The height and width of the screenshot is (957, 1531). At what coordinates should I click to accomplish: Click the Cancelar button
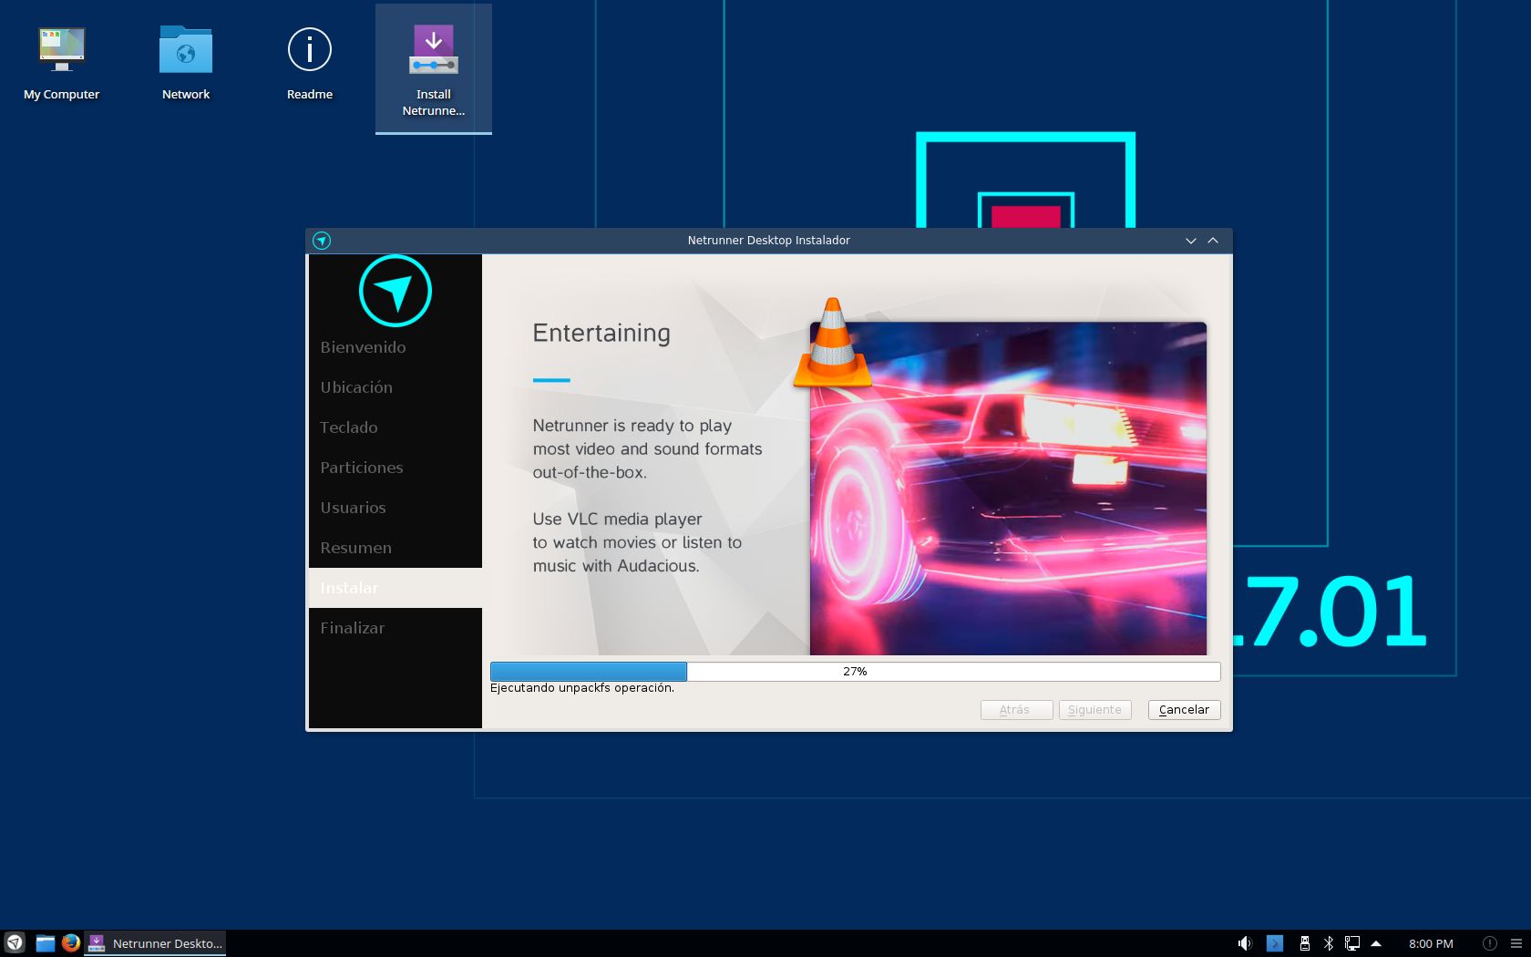(x=1184, y=710)
